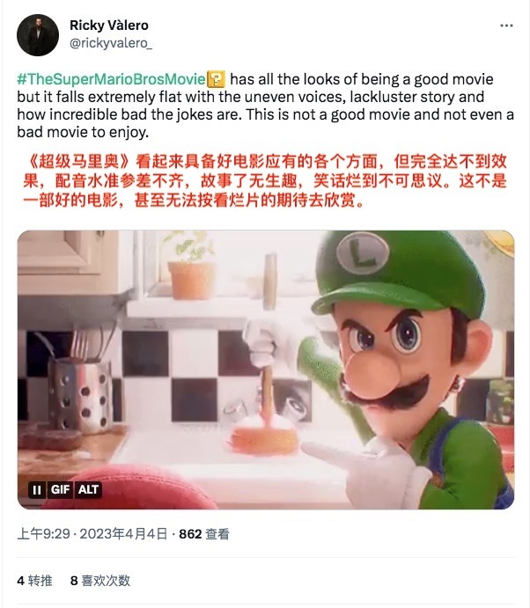This screenshot has height=608, width=530.
Task: Open the @rickyvalero_ handle link
Action: point(111,43)
